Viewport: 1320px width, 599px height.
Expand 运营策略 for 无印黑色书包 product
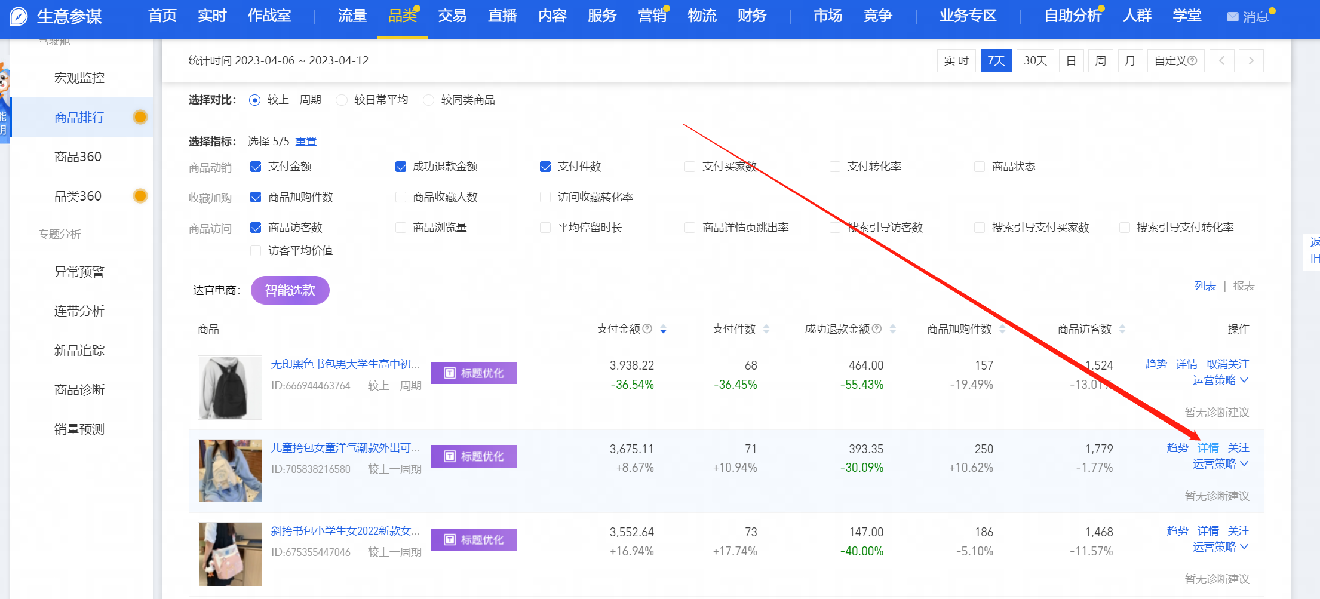(x=1220, y=380)
